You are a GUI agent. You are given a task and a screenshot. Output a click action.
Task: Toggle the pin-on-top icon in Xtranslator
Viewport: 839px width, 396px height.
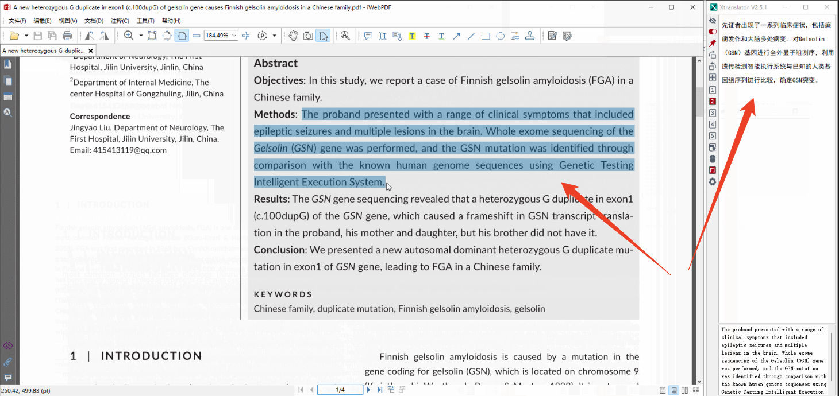[713, 43]
